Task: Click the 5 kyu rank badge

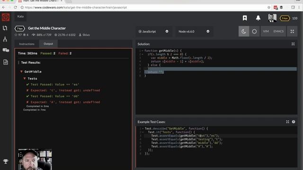Action: click(x=285, y=18)
